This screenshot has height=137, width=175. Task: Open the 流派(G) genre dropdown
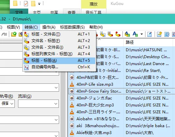click(x=56, y=104)
